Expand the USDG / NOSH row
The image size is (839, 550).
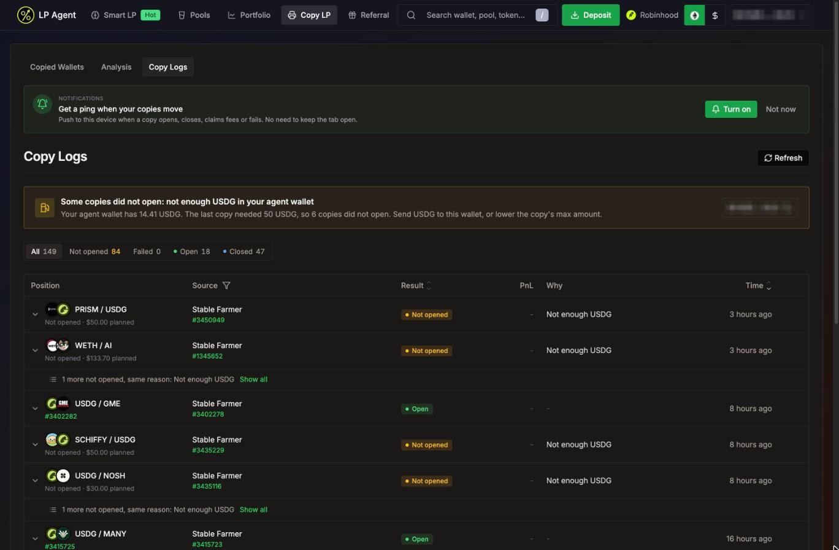(35, 481)
